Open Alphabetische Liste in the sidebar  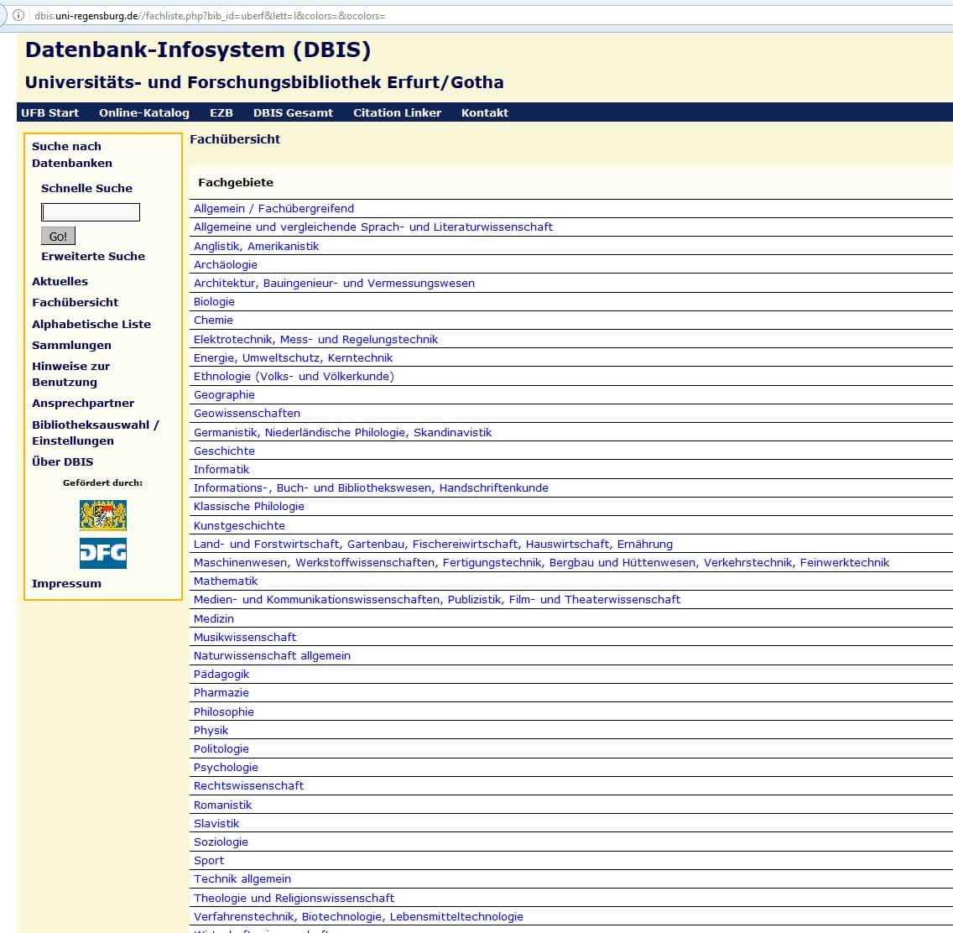coord(91,324)
